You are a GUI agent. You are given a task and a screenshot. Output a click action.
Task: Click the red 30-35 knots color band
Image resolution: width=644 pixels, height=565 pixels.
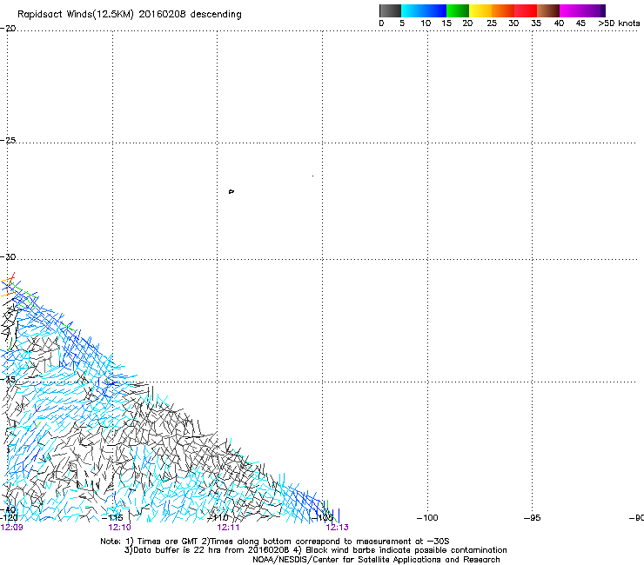point(526,10)
